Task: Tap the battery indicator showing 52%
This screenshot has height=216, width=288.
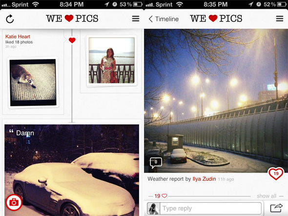Action: [x=275, y=4]
